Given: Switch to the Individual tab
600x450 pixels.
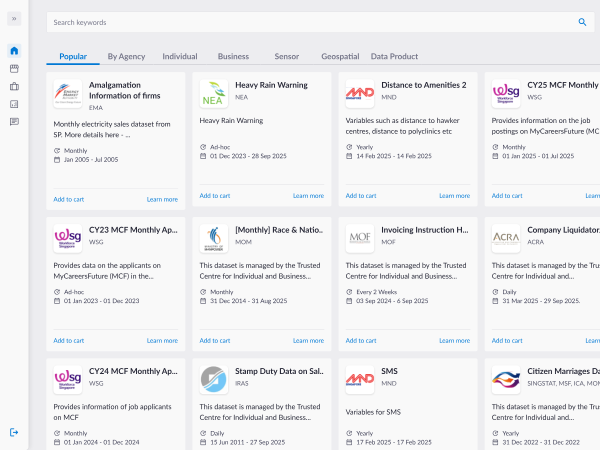Looking at the screenshot, I should click(180, 56).
